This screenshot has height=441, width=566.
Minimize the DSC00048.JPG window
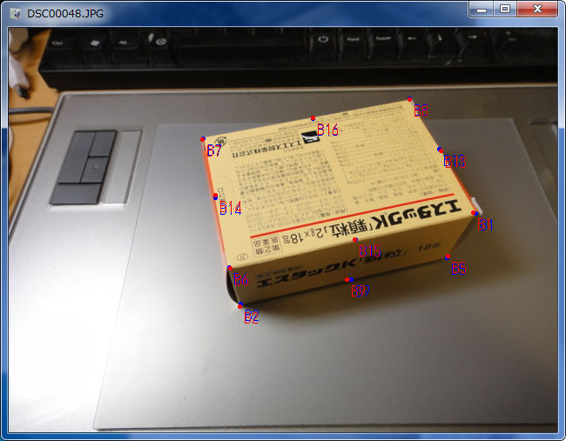[x=482, y=10]
